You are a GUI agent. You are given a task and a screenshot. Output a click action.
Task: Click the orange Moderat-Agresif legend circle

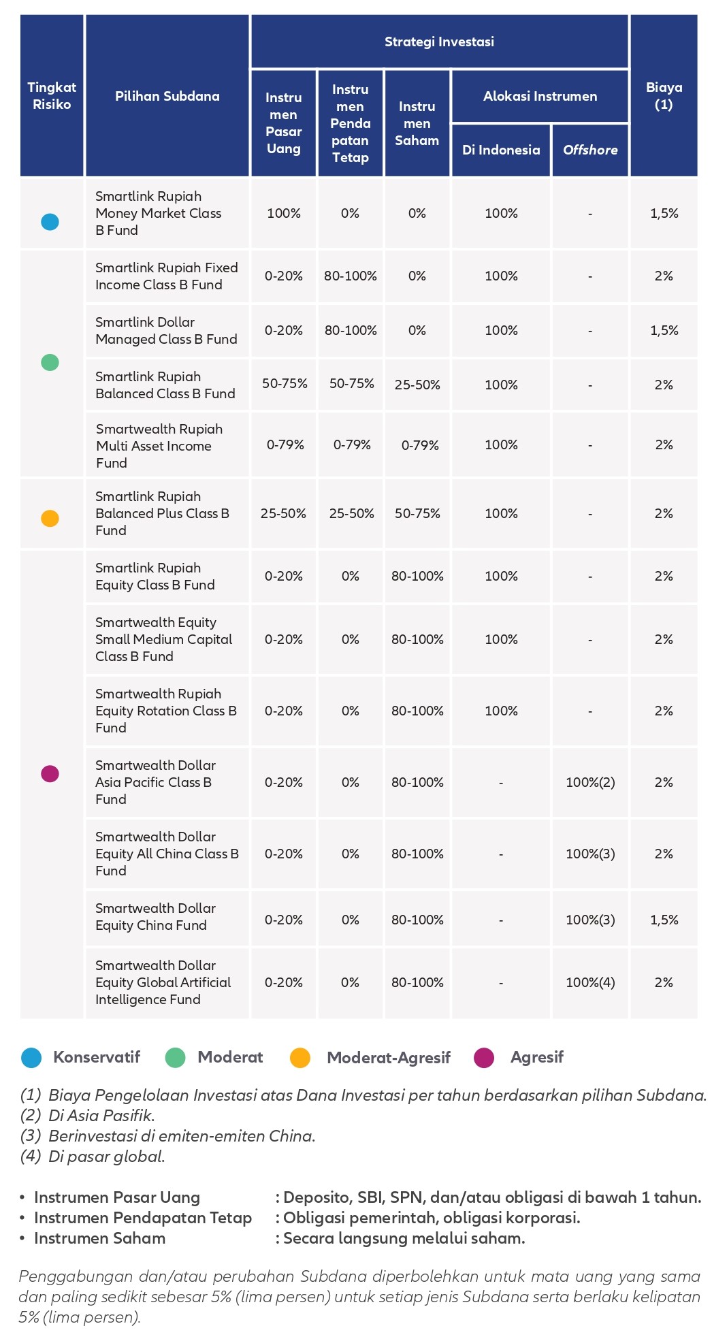300,1057
